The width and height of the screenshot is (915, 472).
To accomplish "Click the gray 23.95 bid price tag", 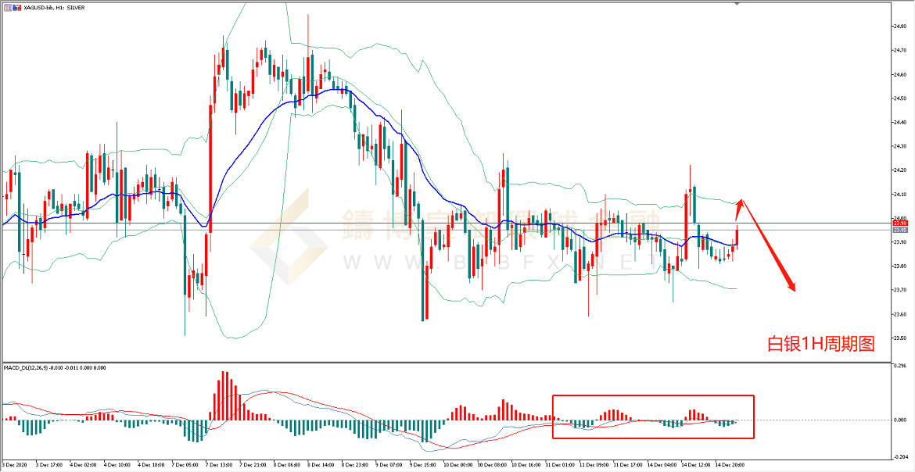I will [899, 230].
